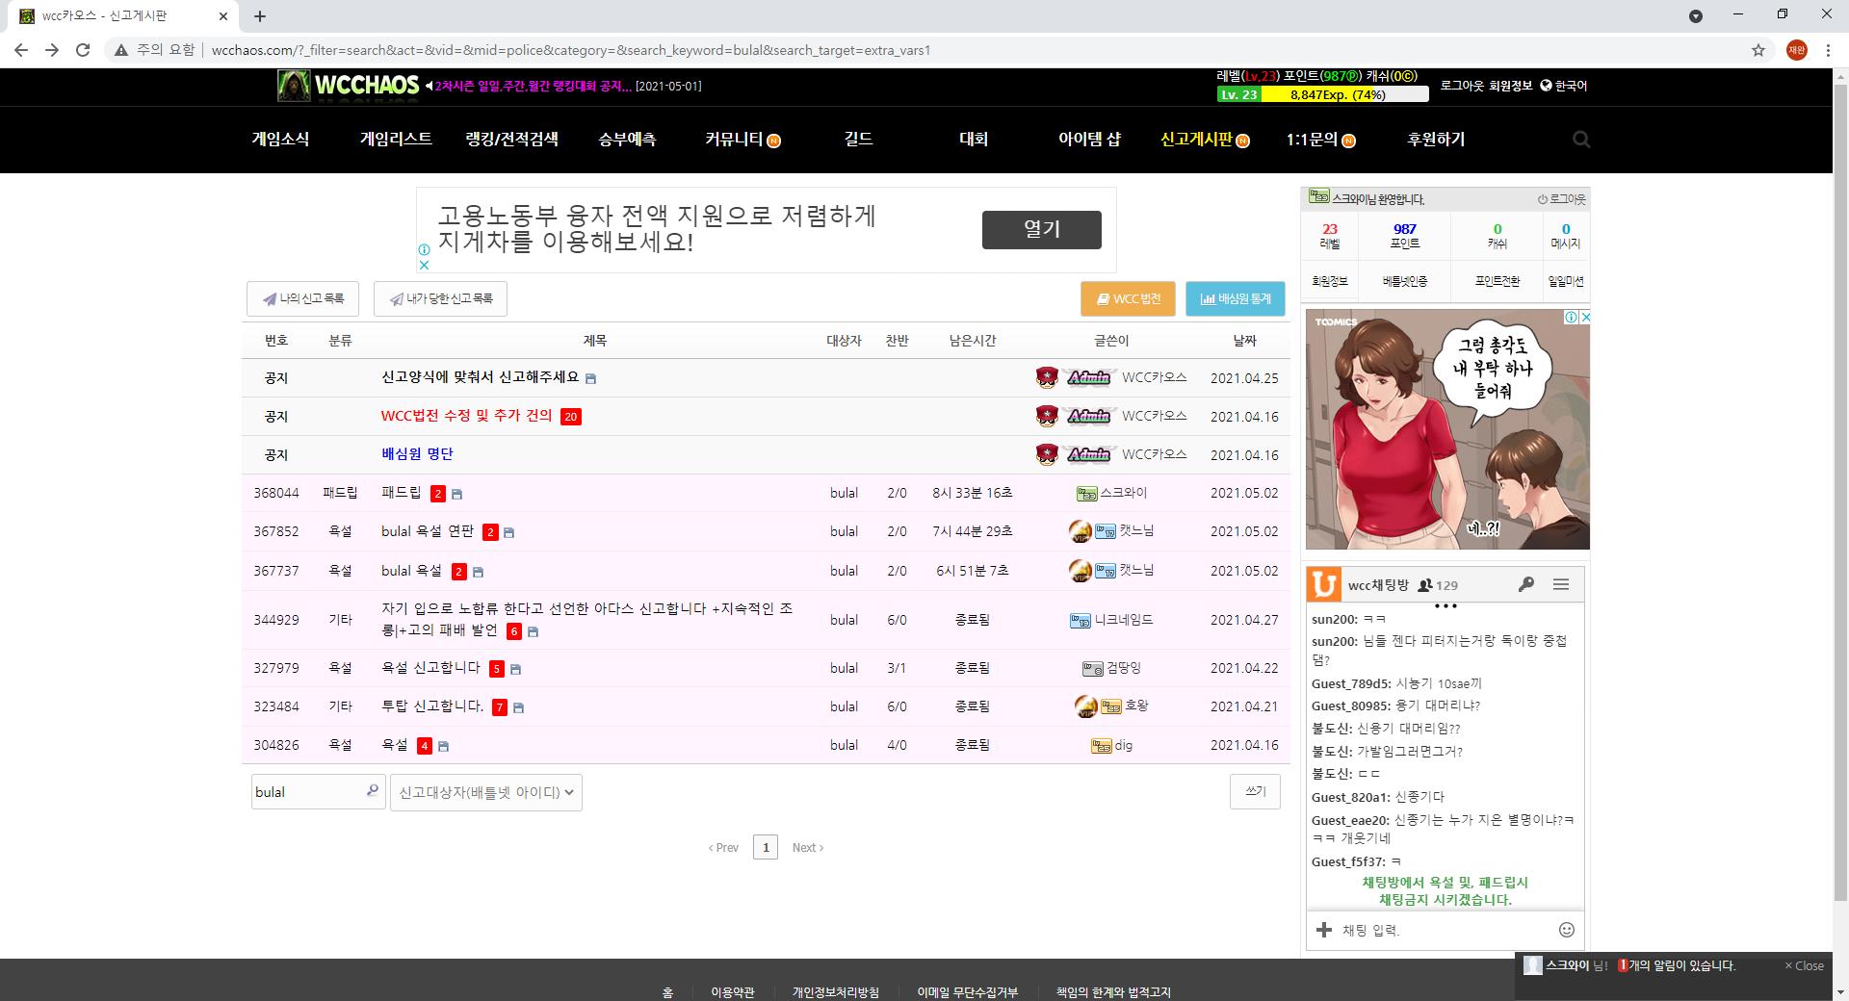Click page number 1 in pagination

click(x=766, y=847)
